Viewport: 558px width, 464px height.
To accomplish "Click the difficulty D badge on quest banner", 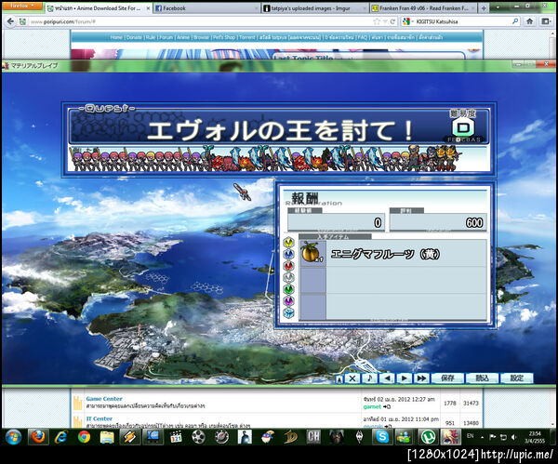I will [463, 127].
